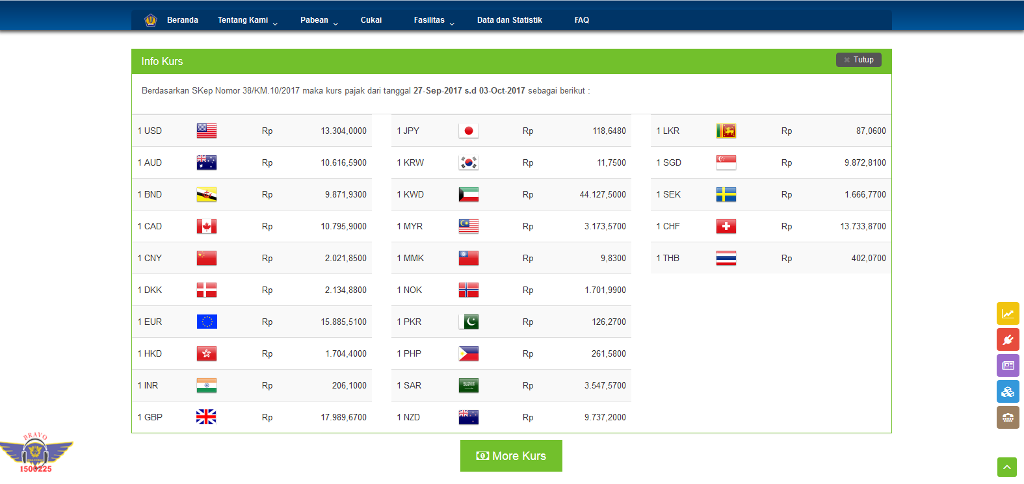The height and width of the screenshot is (484, 1024).
Task: Expand the Fasilitas dropdown menu
Action: click(434, 20)
